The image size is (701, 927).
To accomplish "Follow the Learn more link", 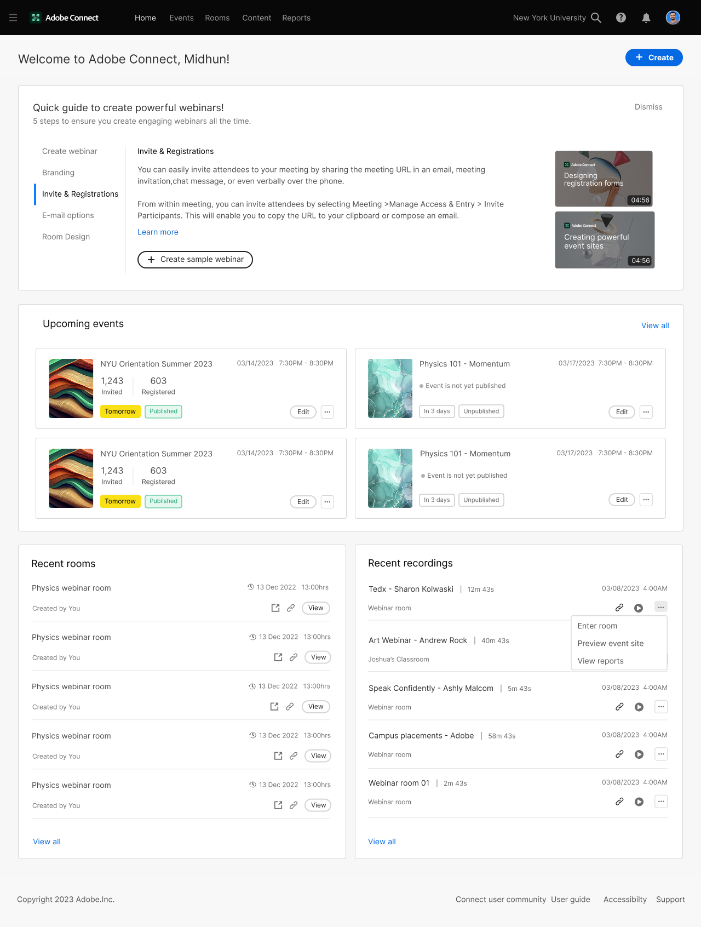I will [158, 232].
